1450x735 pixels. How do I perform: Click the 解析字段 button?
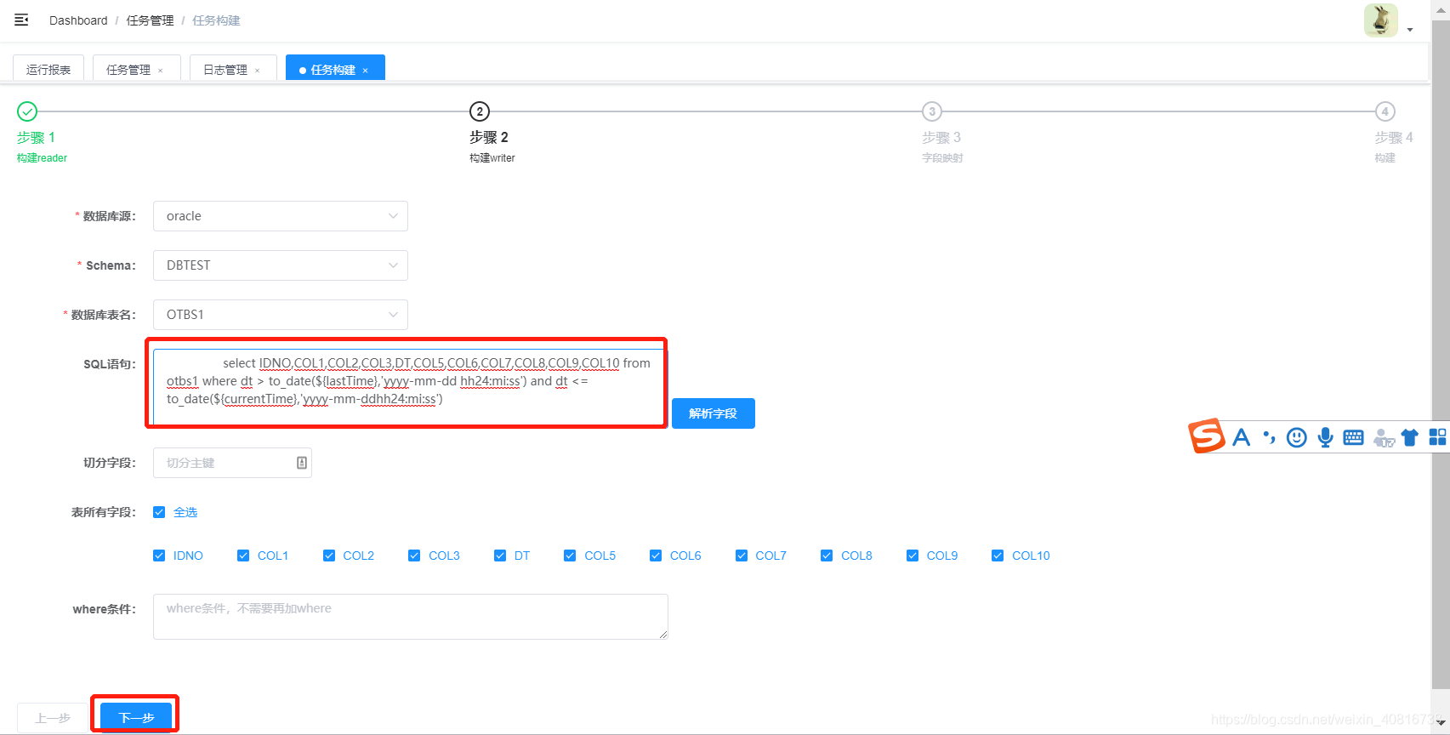tap(714, 413)
